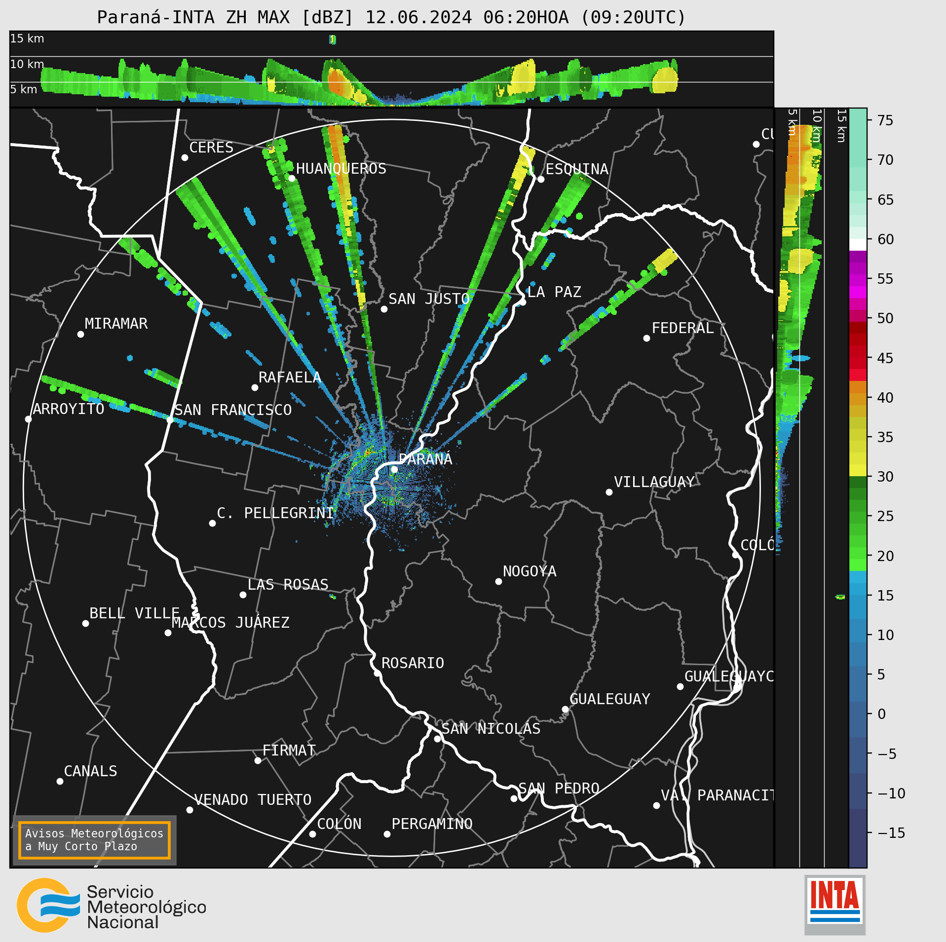Click the FEDERAL city label
The height and width of the screenshot is (942, 946).
pyautogui.click(x=682, y=328)
